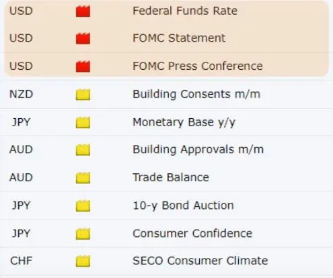
Task: Click red impact icon for FOMC Press Conference
Action: click(83, 66)
